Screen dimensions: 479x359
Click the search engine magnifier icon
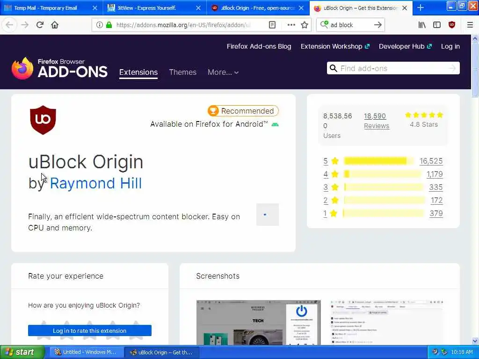[324, 24]
